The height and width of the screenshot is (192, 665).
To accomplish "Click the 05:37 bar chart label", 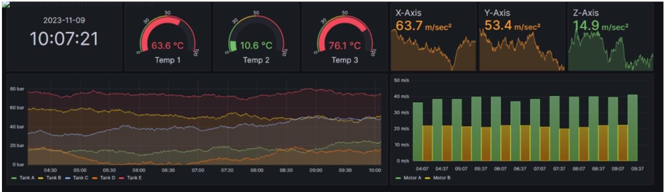I will tap(480, 169).
